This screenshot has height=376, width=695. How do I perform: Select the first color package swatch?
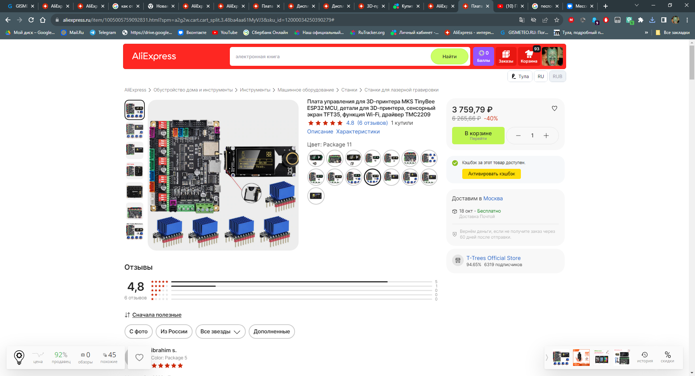pos(316,158)
